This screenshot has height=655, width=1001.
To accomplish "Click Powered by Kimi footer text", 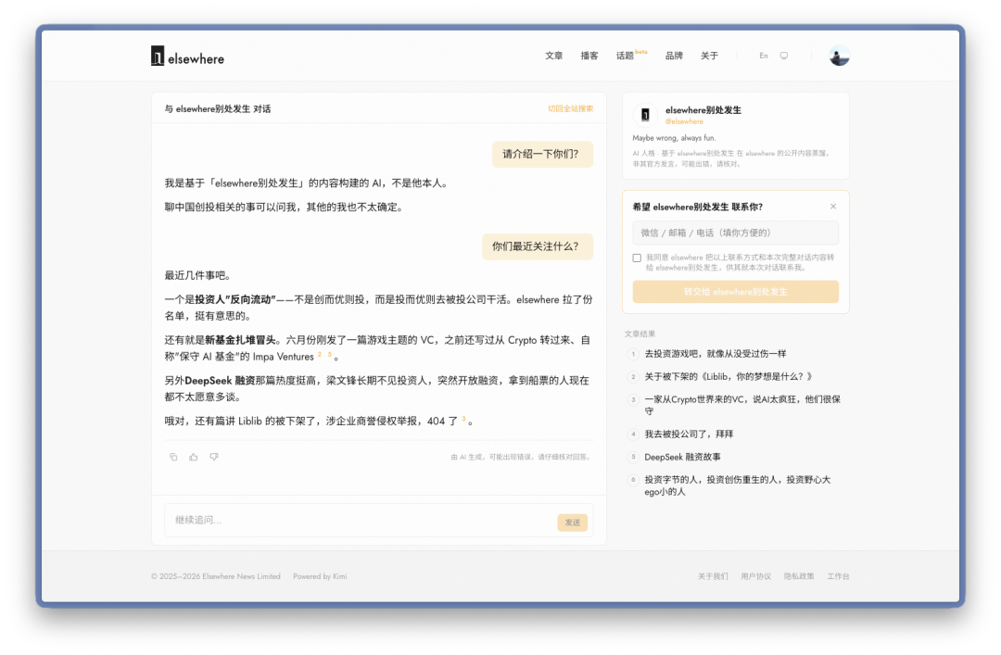I will point(320,576).
